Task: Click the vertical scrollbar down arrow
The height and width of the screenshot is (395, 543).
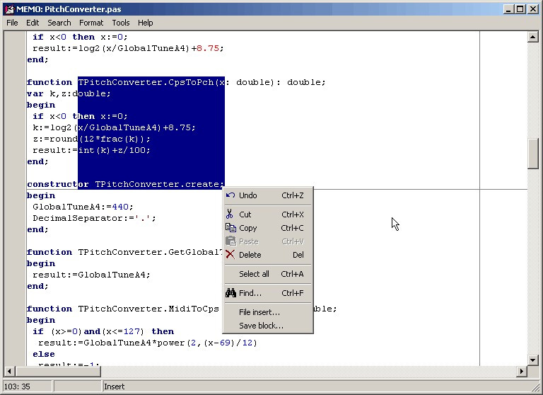Action: coord(533,360)
